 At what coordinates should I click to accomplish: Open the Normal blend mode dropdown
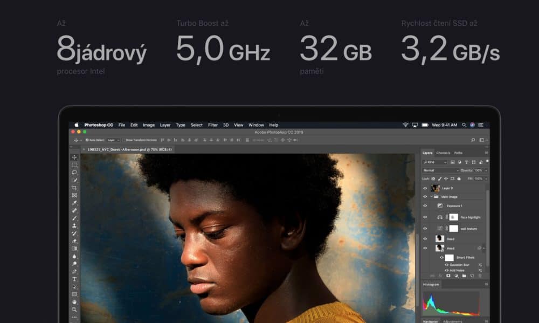point(441,170)
